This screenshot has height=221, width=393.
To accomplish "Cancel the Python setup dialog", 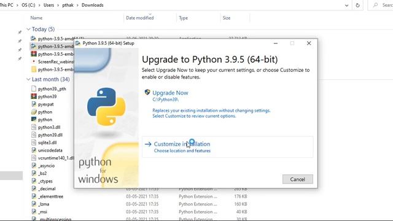I will click(297, 179).
